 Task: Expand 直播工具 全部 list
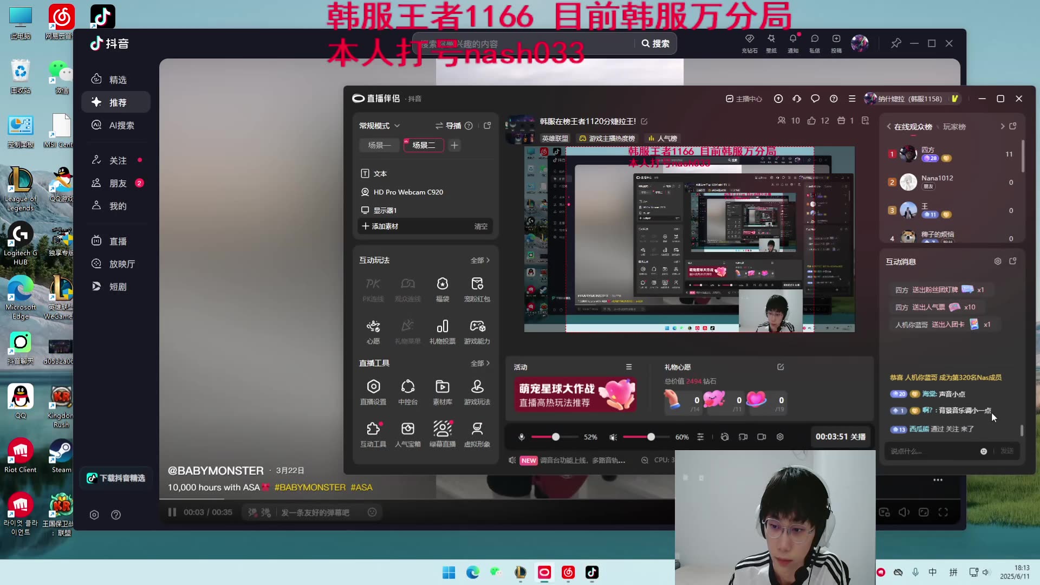[480, 363]
